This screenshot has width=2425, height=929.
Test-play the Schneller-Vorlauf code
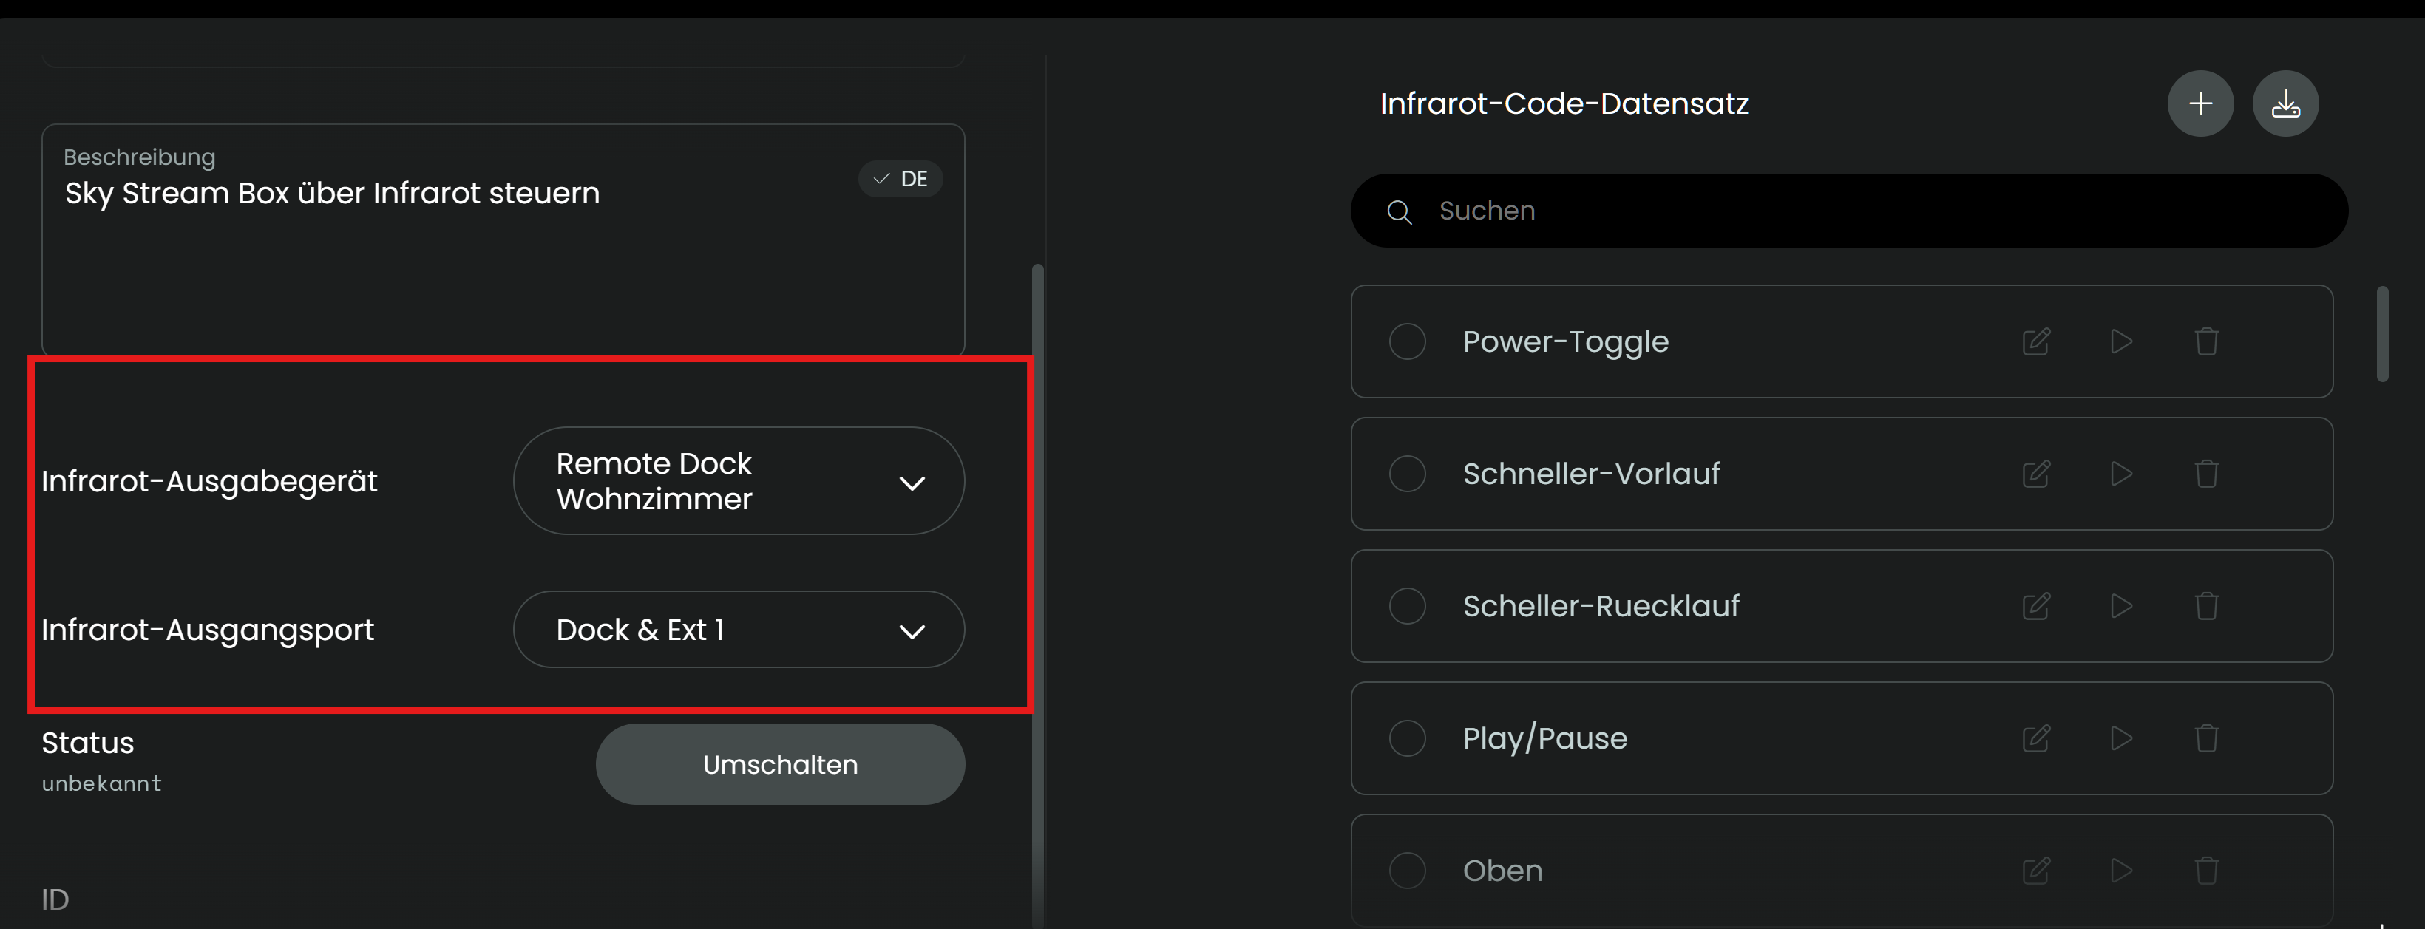[2121, 474]
